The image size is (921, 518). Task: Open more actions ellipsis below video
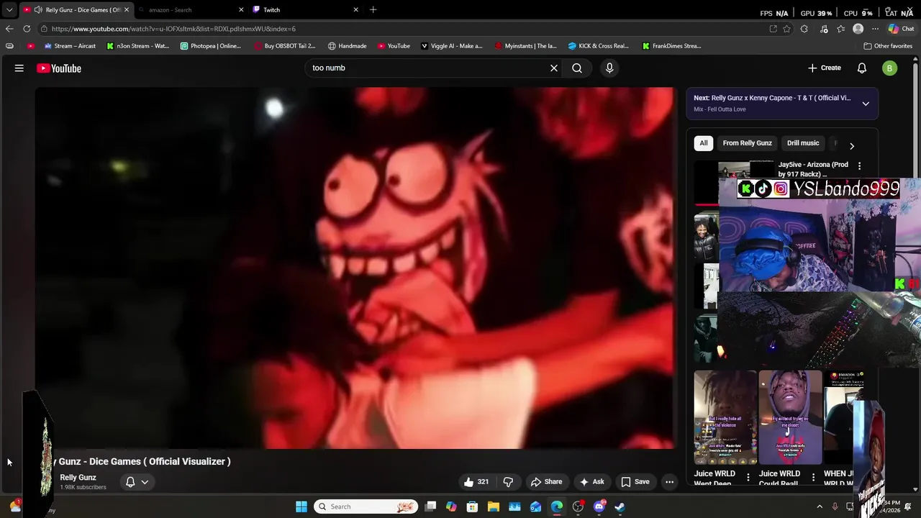click(669, 482)
